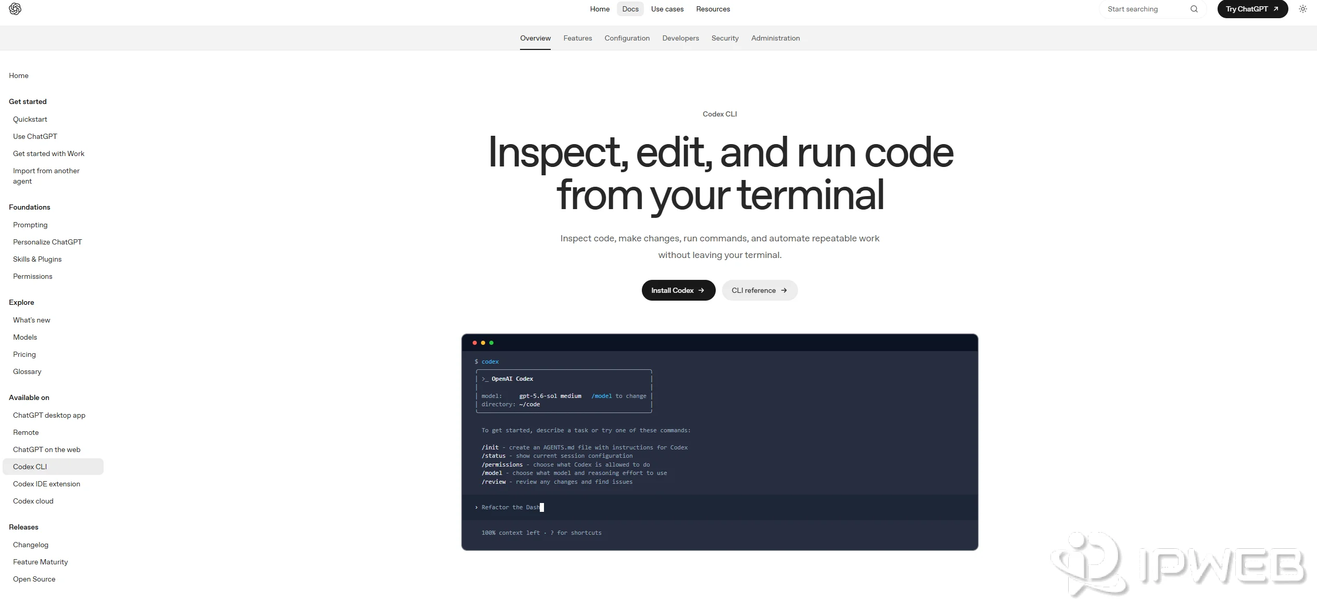
Task: Open Personalize ChatGPT sidebar link
Action: 47,242
